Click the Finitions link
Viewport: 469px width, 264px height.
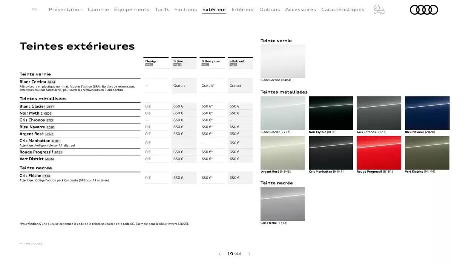click(x=185, y=9)
